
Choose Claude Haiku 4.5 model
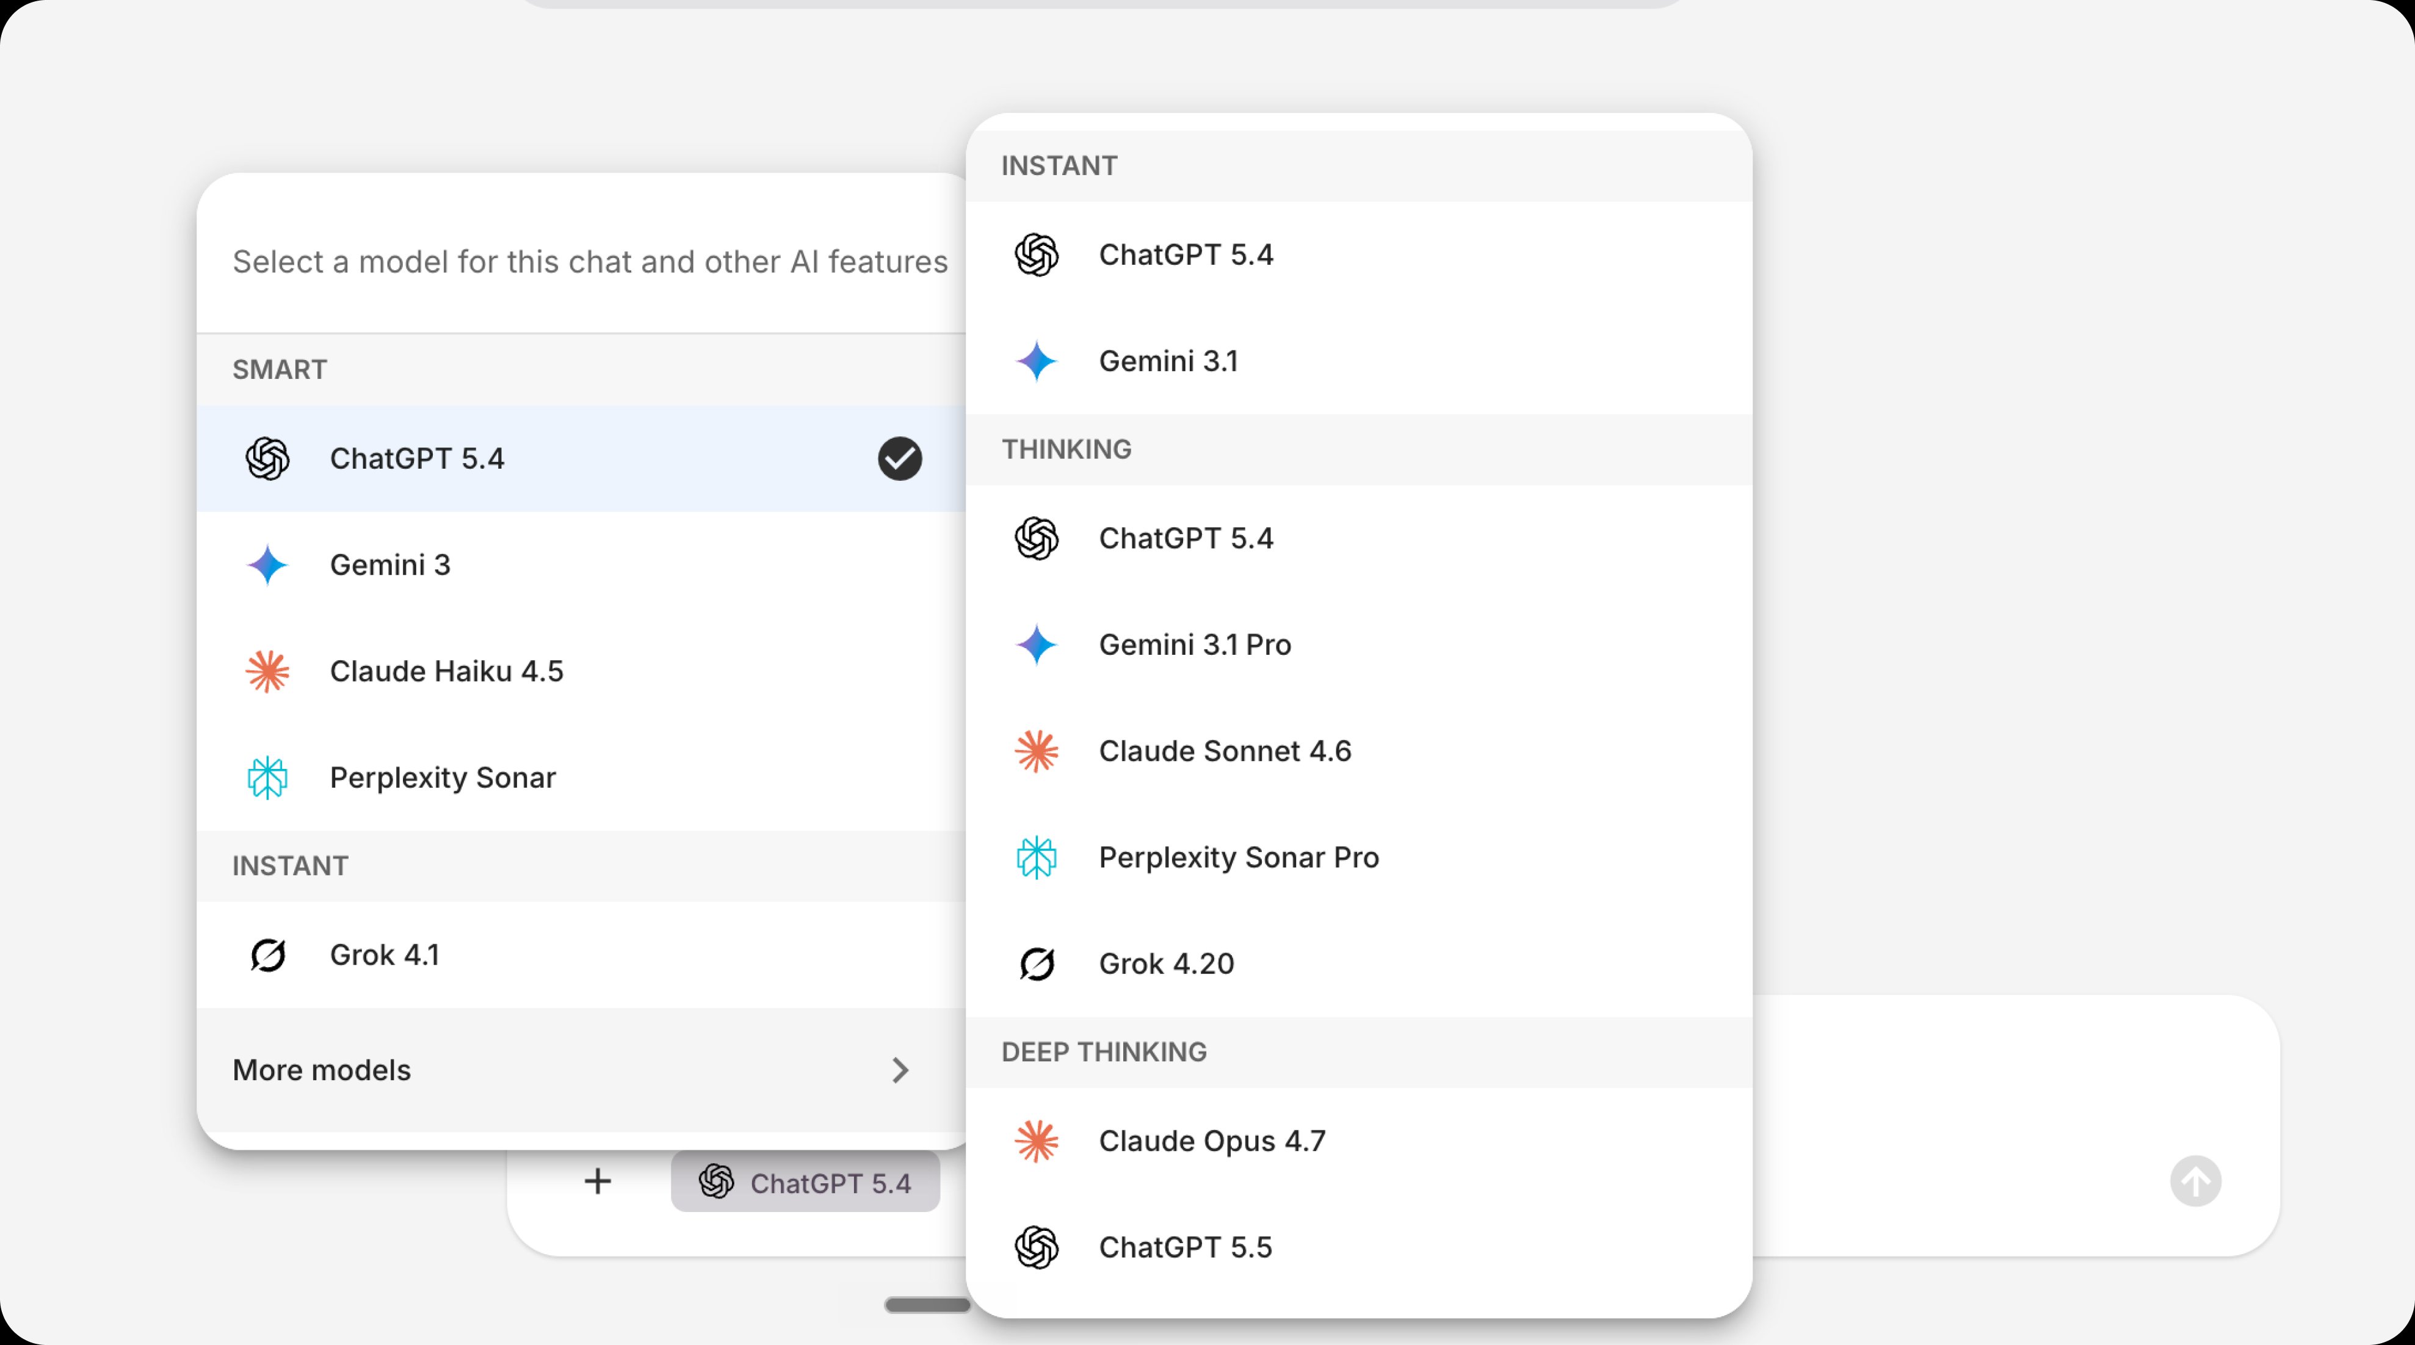pyautogui.click(x=581, y=671)
